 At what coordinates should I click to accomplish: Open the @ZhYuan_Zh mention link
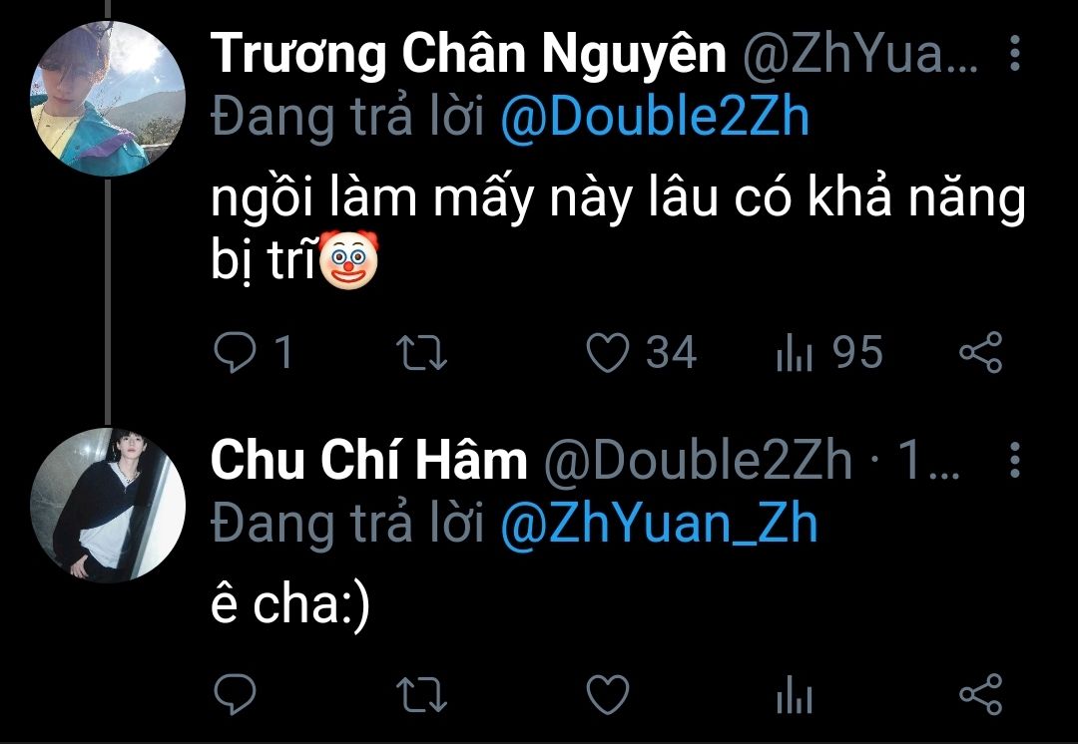coord(660,525)
